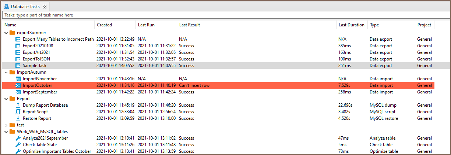Close the Database Tasks tab
Viewport: 451px width, 155px height.
coord(45,7)
